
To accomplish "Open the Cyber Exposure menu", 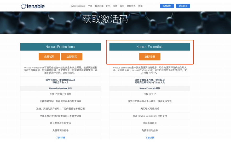I will tap(78, 6).
